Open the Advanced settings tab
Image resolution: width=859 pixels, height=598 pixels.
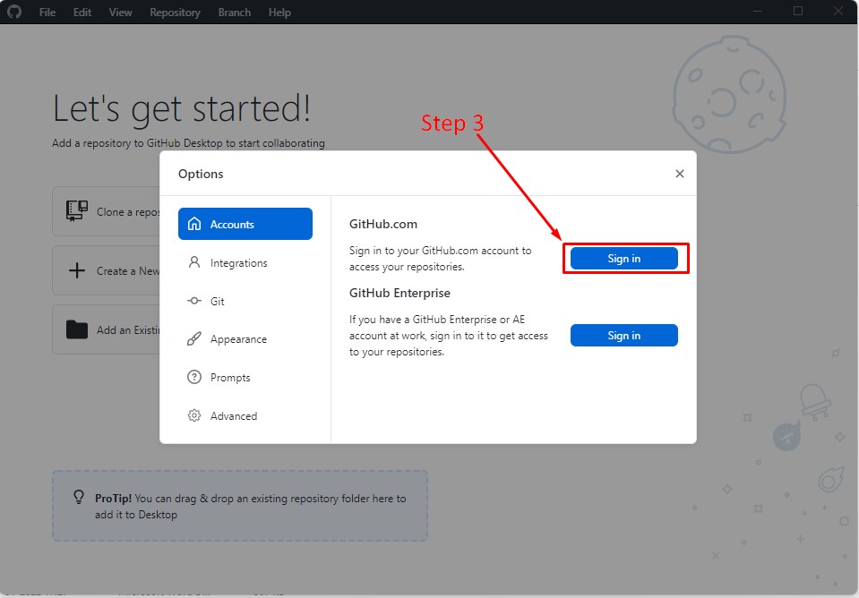245,415
